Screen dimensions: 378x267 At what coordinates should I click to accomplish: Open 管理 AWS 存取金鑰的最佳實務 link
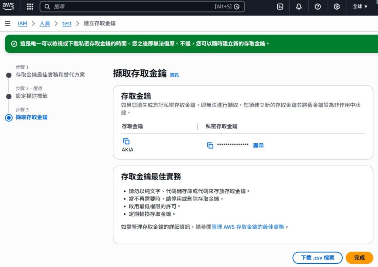(x=248, y=227)
